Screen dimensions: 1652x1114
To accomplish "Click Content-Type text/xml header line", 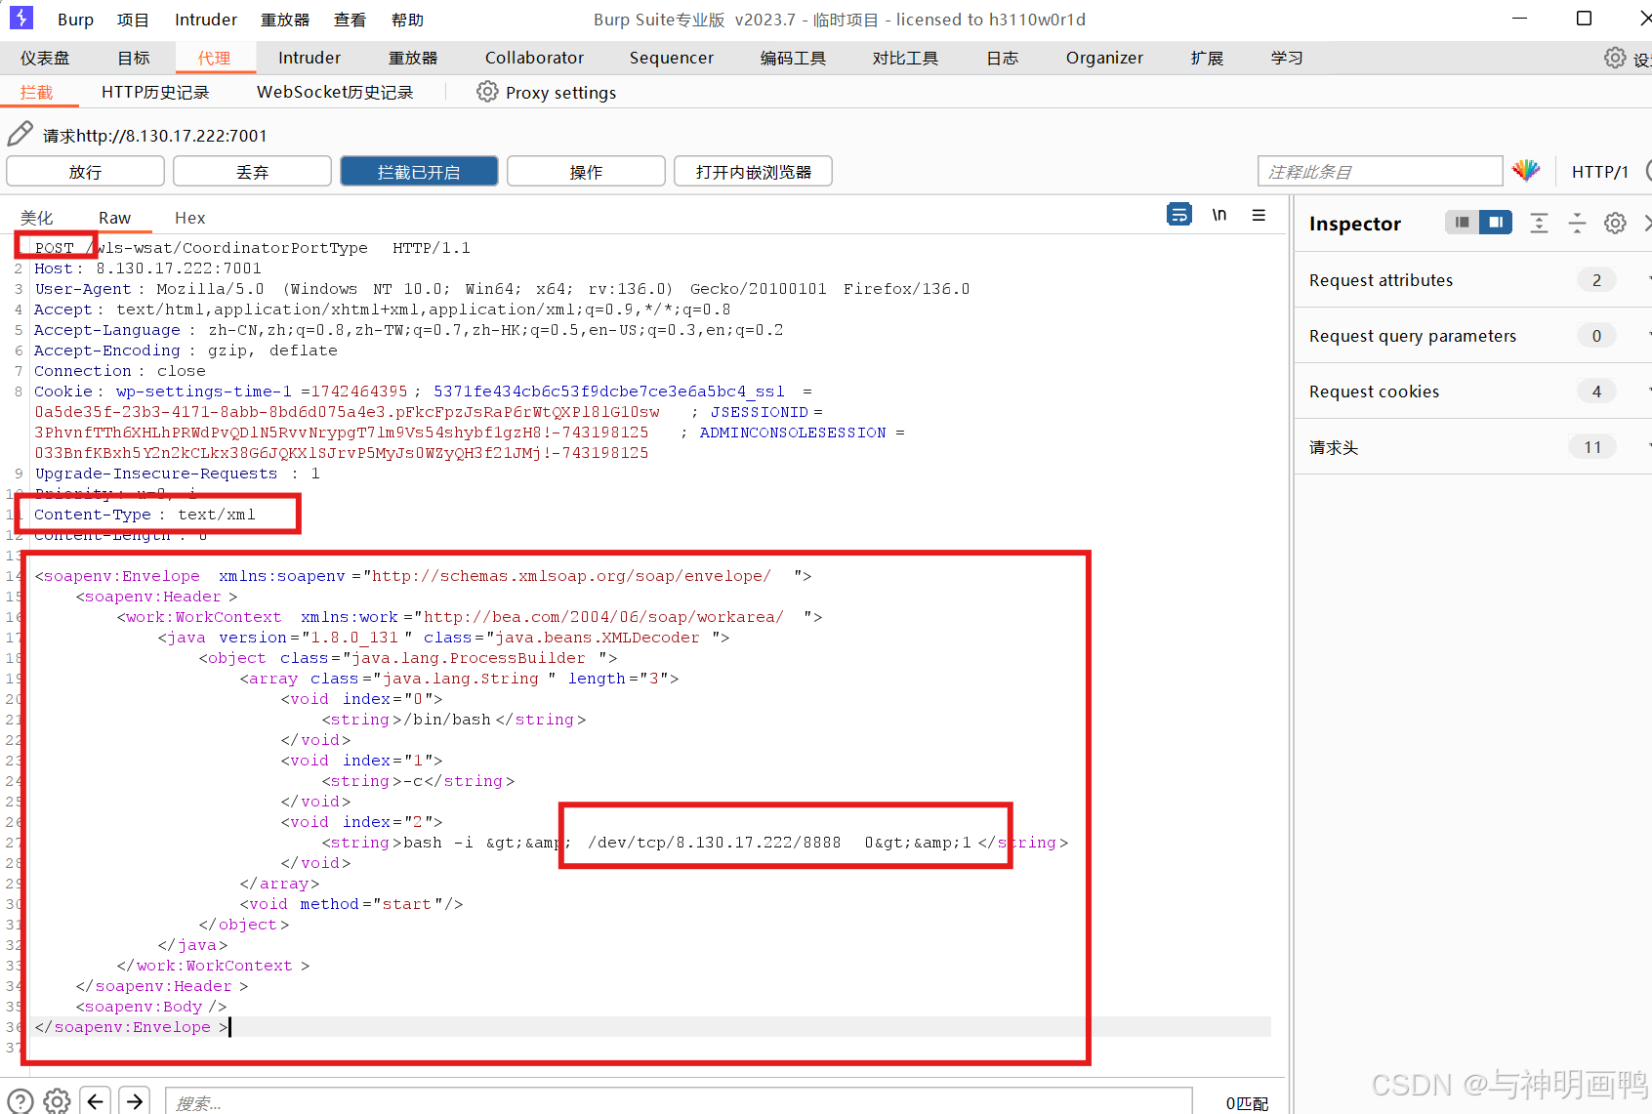I will 145,515.
